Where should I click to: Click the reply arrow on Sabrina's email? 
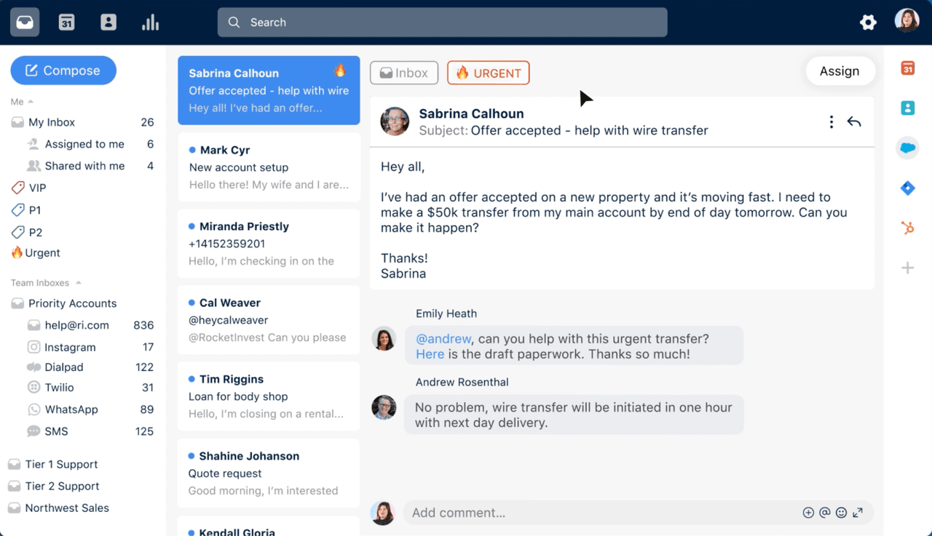[854, 122]
